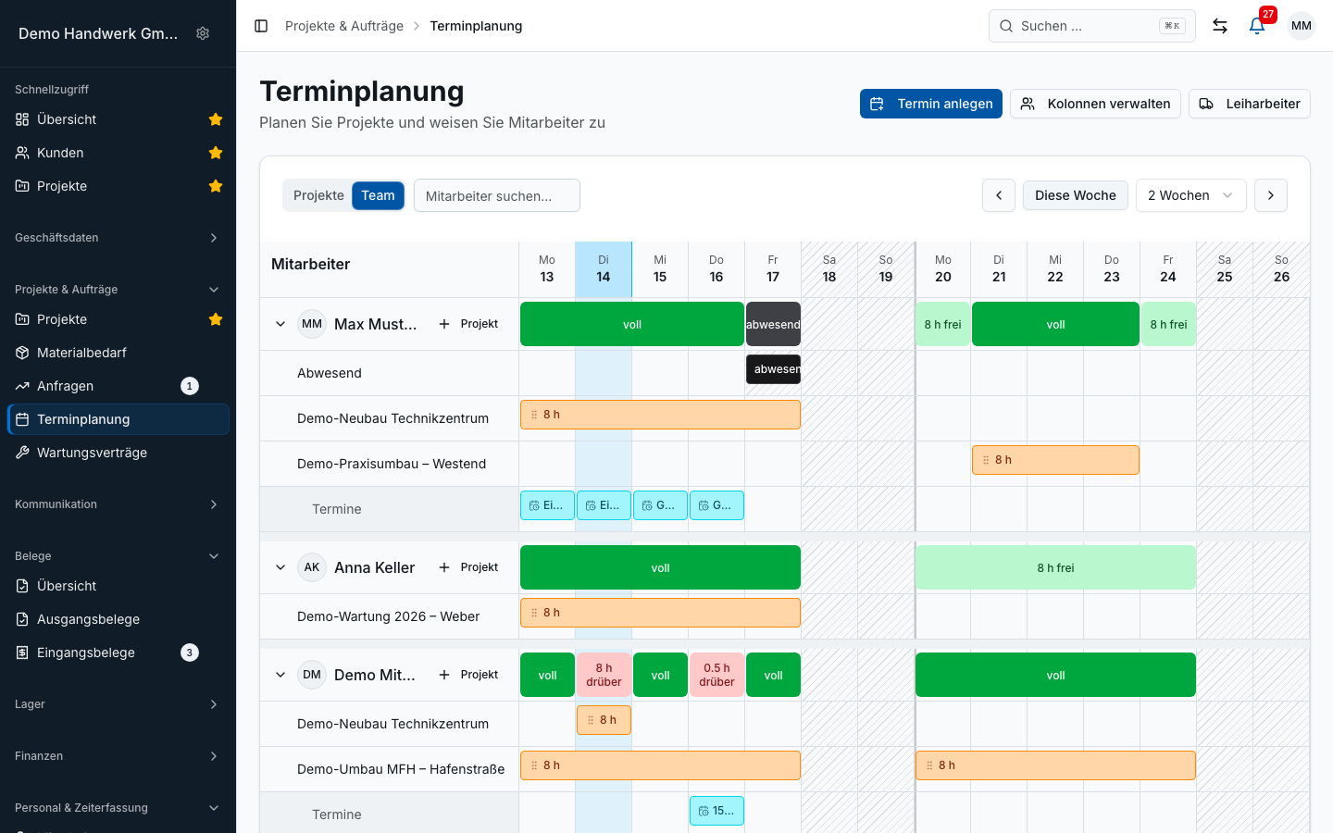Screen dimensions: 1333x833
Task: Collapse Demo Mitarbeiter employee row
Action: click(x=280, y=675)
